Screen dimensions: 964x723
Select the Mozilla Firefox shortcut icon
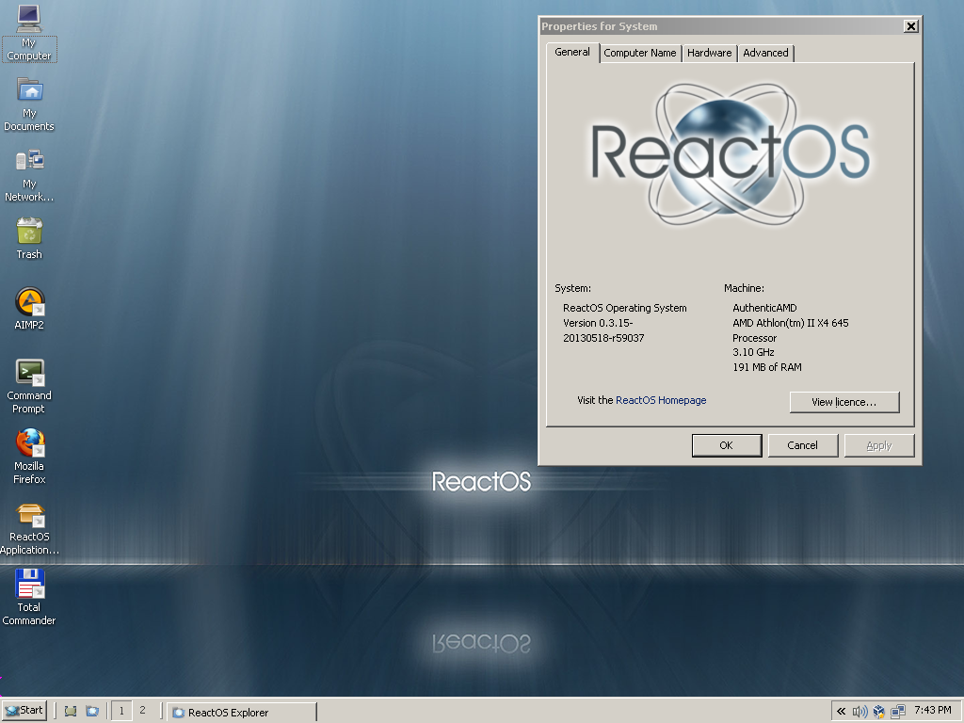pos(29,457)
